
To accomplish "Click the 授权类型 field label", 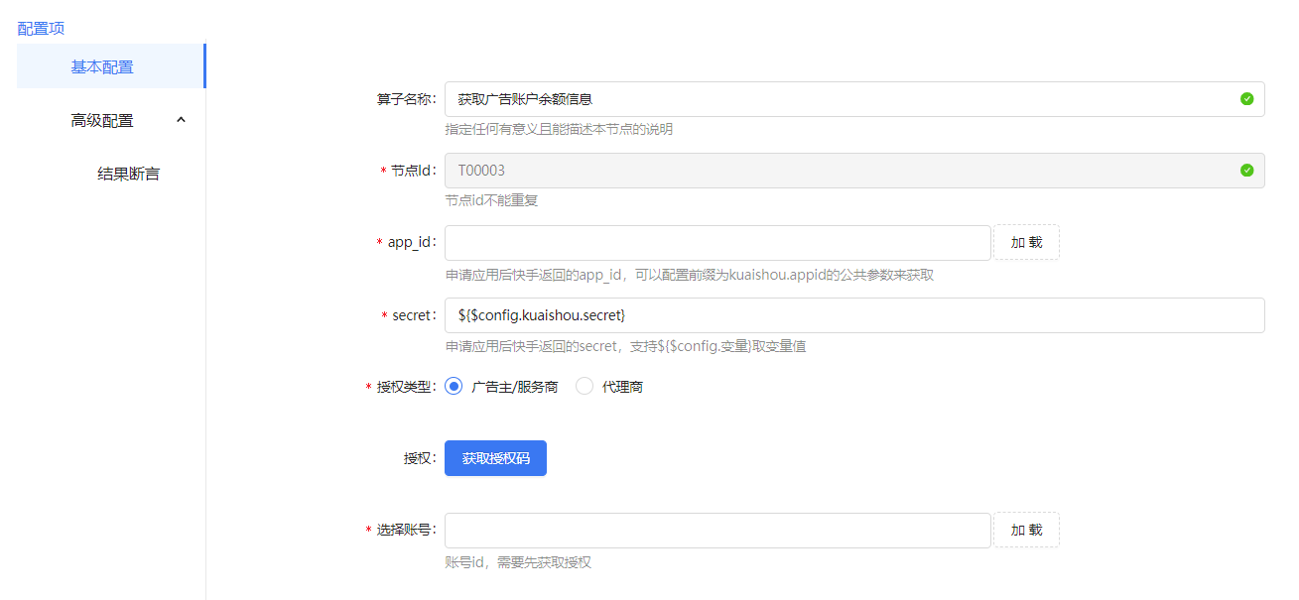I will click(405, 387).
